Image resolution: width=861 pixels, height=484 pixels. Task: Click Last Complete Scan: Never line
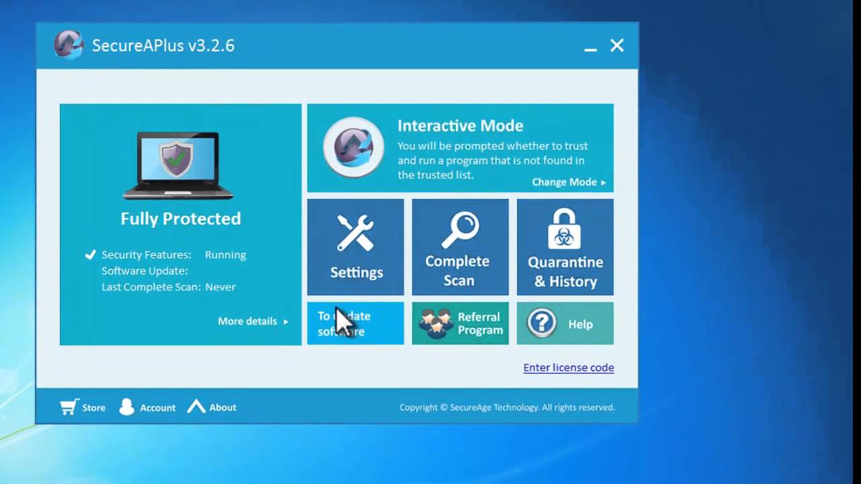(168, 287)
